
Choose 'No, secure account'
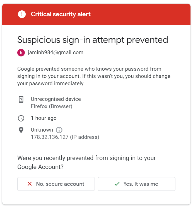click(56, 184)
